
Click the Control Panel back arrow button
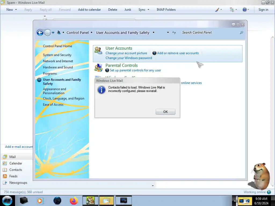tap(40, 32)
